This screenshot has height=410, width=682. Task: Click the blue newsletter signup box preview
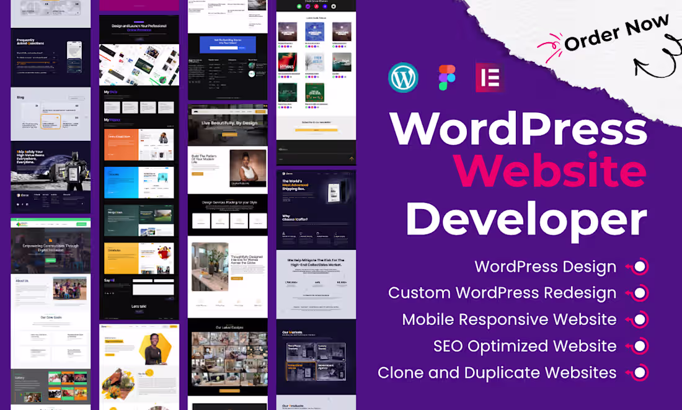[x=228, y=45]
